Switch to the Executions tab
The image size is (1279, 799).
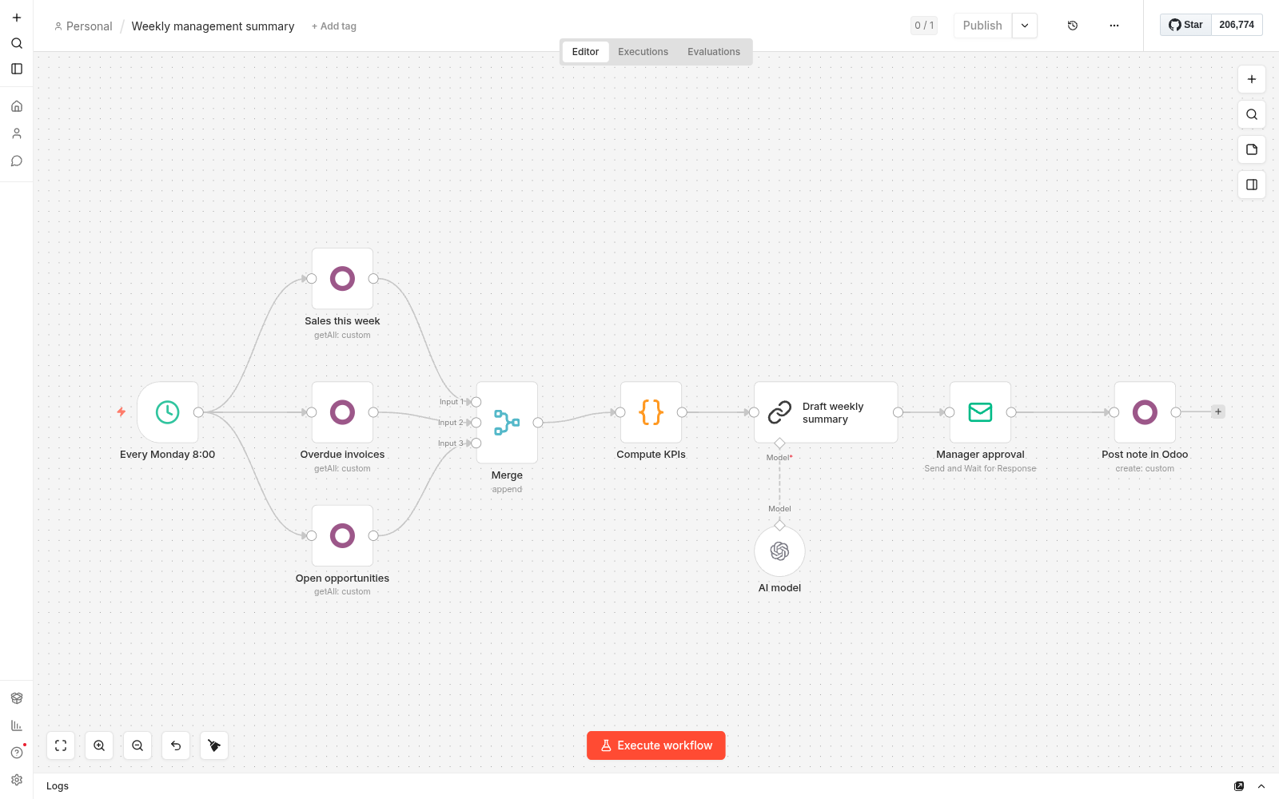(x=643, y=52)
